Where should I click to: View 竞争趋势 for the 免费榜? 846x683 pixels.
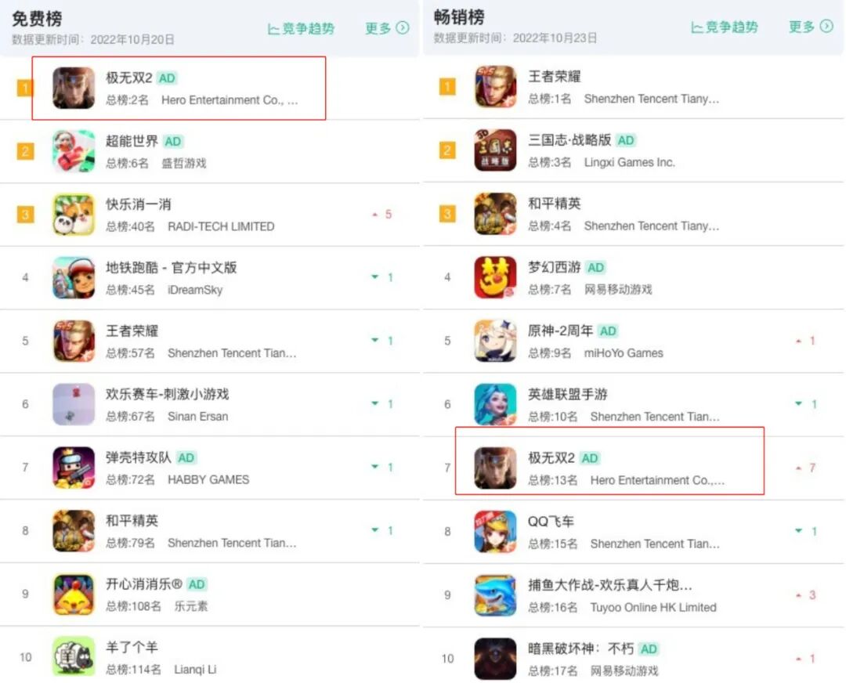301,29
